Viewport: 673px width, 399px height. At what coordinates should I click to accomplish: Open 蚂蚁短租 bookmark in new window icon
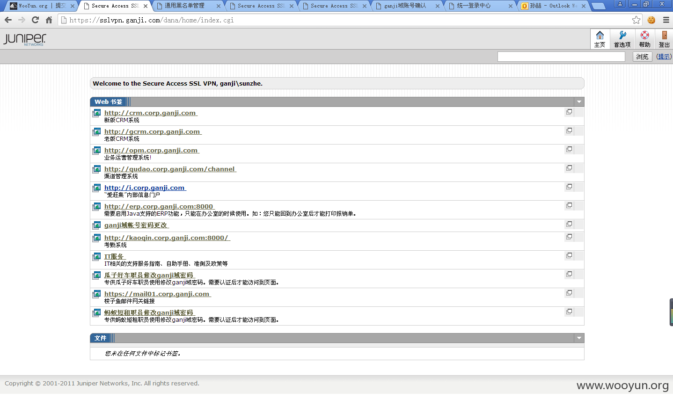(569, 312)
